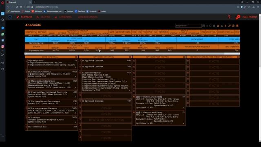Screen dimensions: 261x147
Task: Open the 5E Система Жизнеобеспечения slot
Action: (51, 102)
